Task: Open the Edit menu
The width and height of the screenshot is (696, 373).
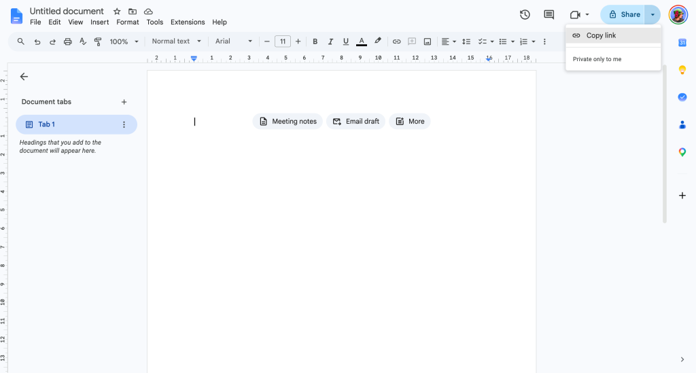Action: [x=54, y=22]
